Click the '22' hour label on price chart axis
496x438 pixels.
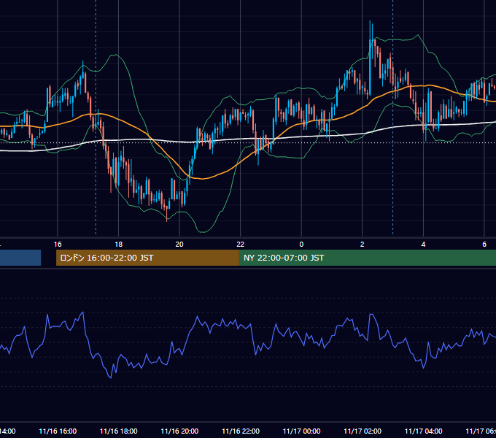point(241,245)
